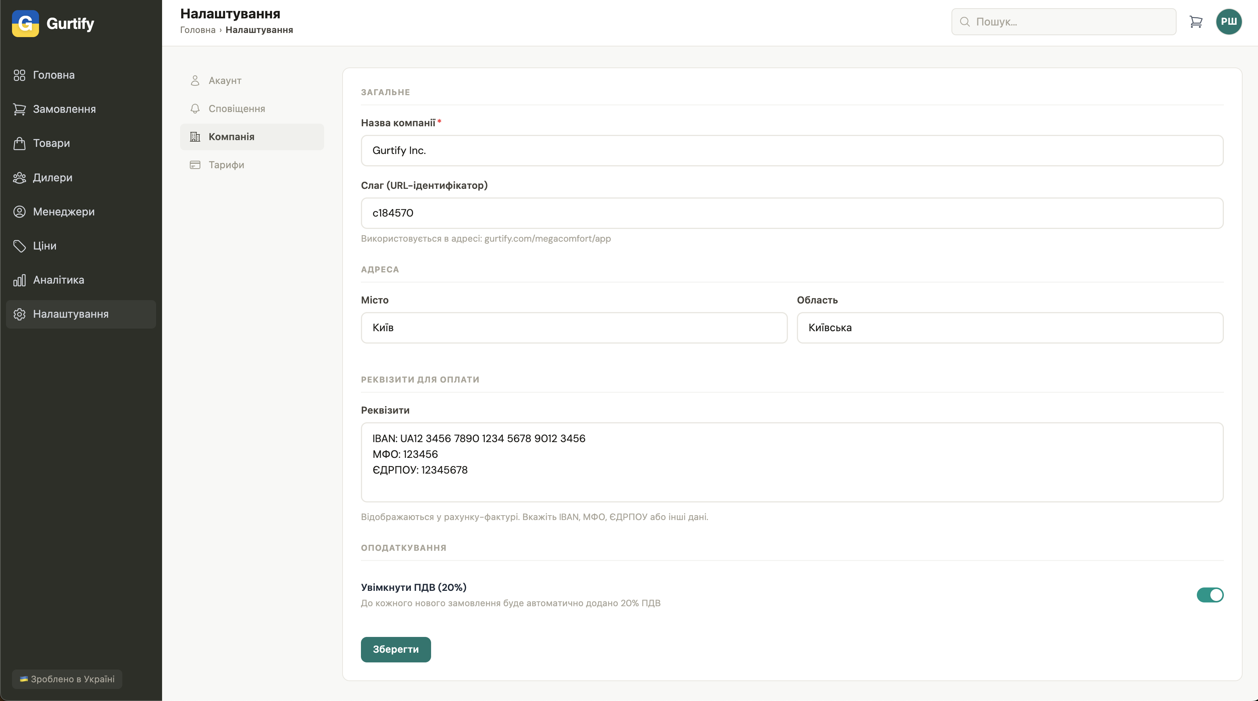Click the Назва компанії input field

click(791, 150)
